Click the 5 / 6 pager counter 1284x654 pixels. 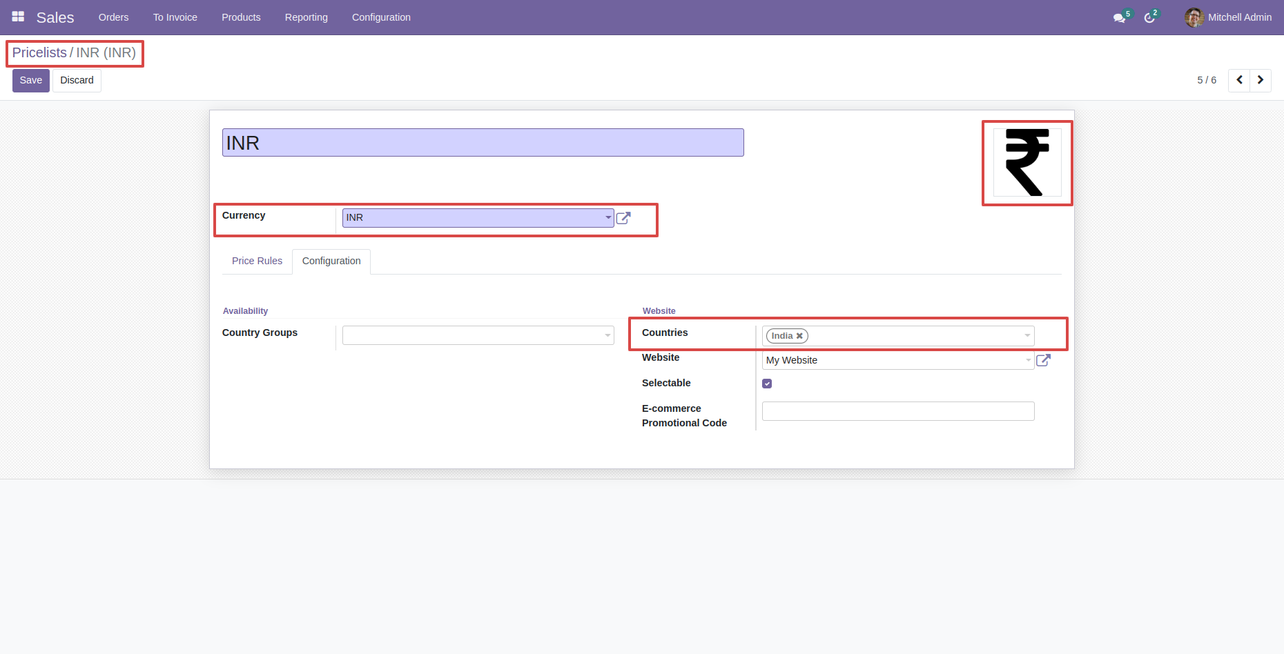1207,80
